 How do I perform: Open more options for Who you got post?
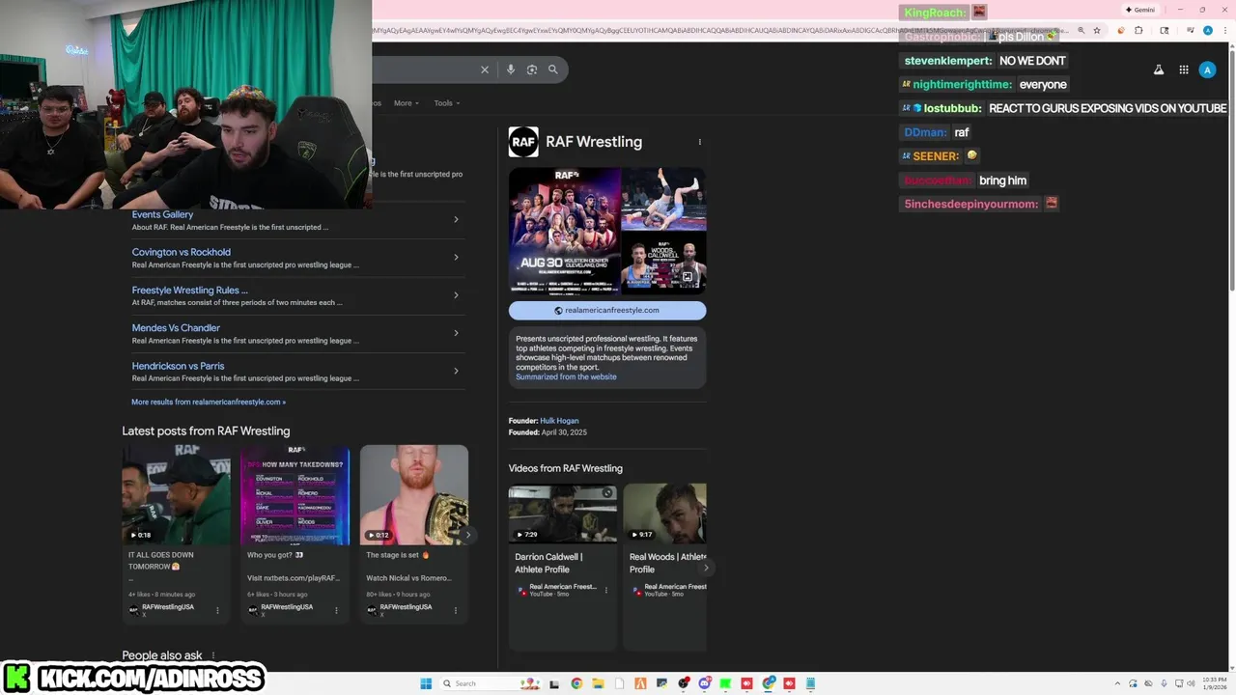336,610
